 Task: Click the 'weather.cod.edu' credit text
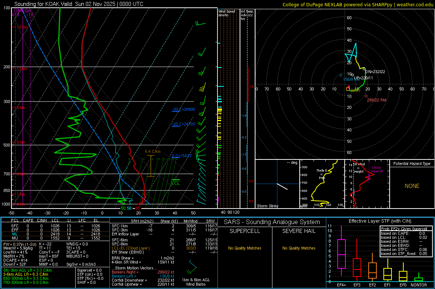click(415, 4)
